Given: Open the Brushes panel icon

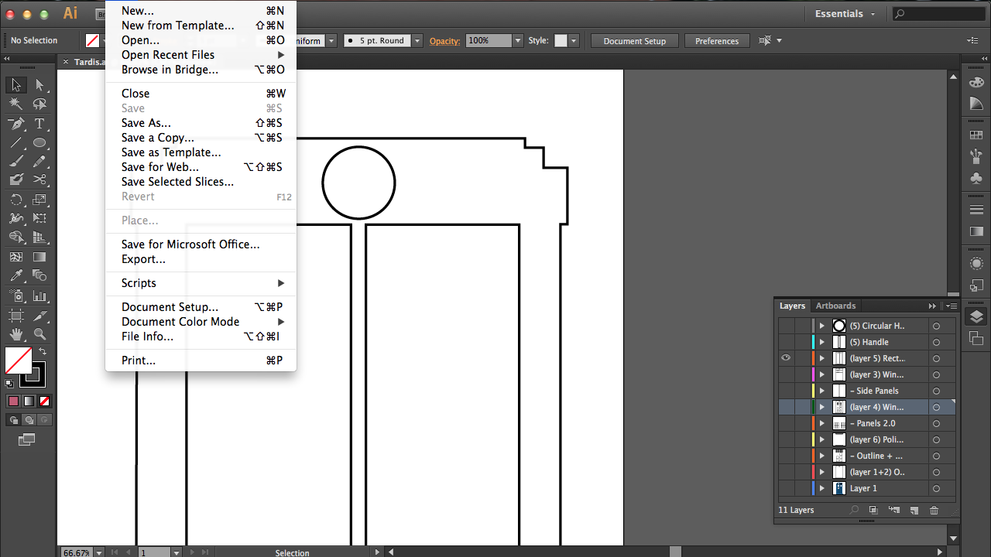Looking at the screenshot, I should 976,157.
